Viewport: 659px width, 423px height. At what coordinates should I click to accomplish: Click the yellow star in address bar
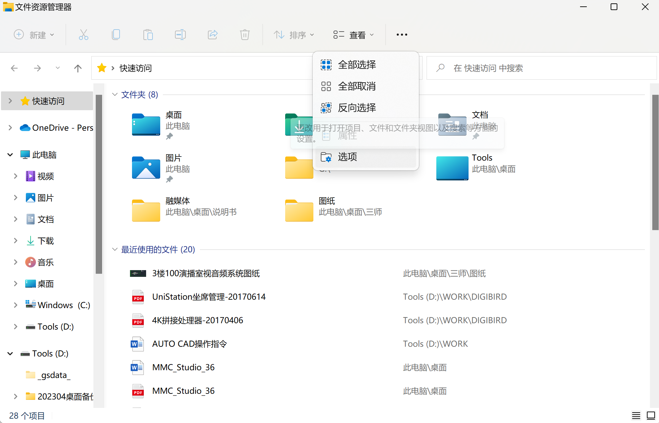coord(102,68)
